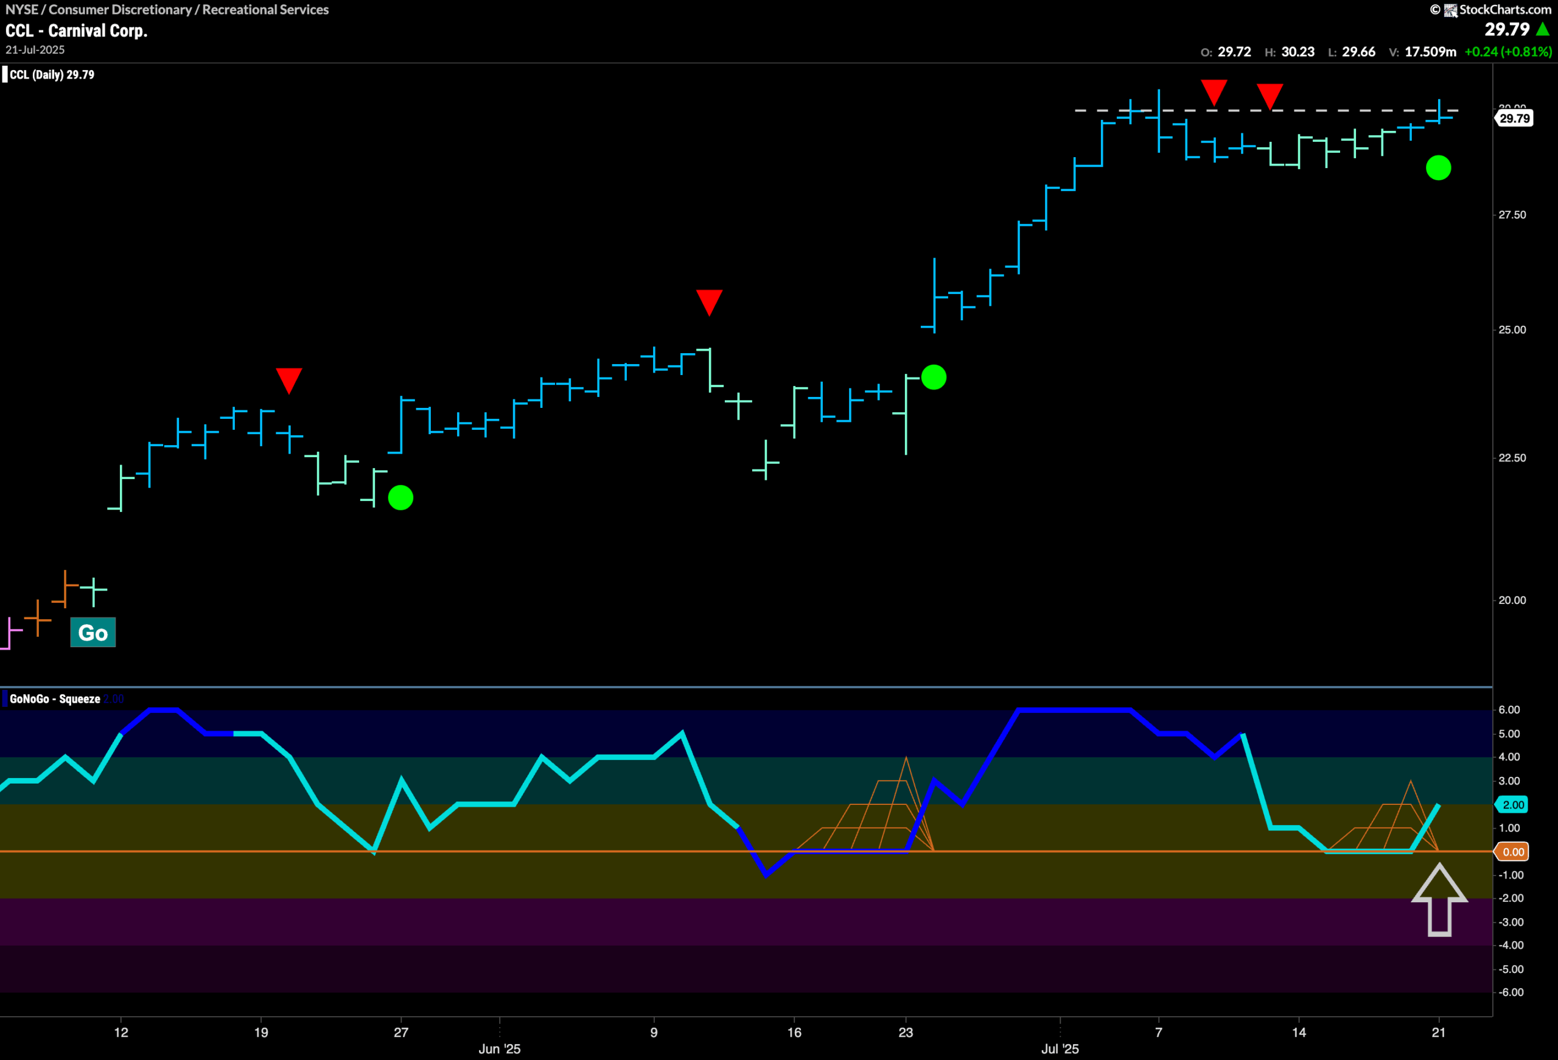This screenshot has width=1558, height=1060.
Task: Click the Recreational Services breadcrumb
Action: tap(265, 9)
